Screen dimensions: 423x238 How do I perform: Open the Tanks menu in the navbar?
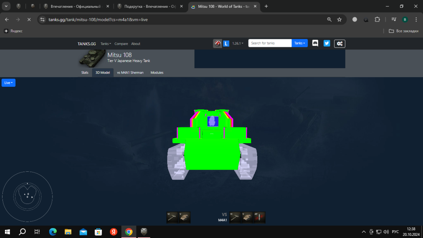tap(105, 44)
